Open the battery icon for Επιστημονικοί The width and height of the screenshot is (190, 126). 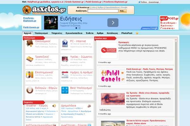[29, 75]
